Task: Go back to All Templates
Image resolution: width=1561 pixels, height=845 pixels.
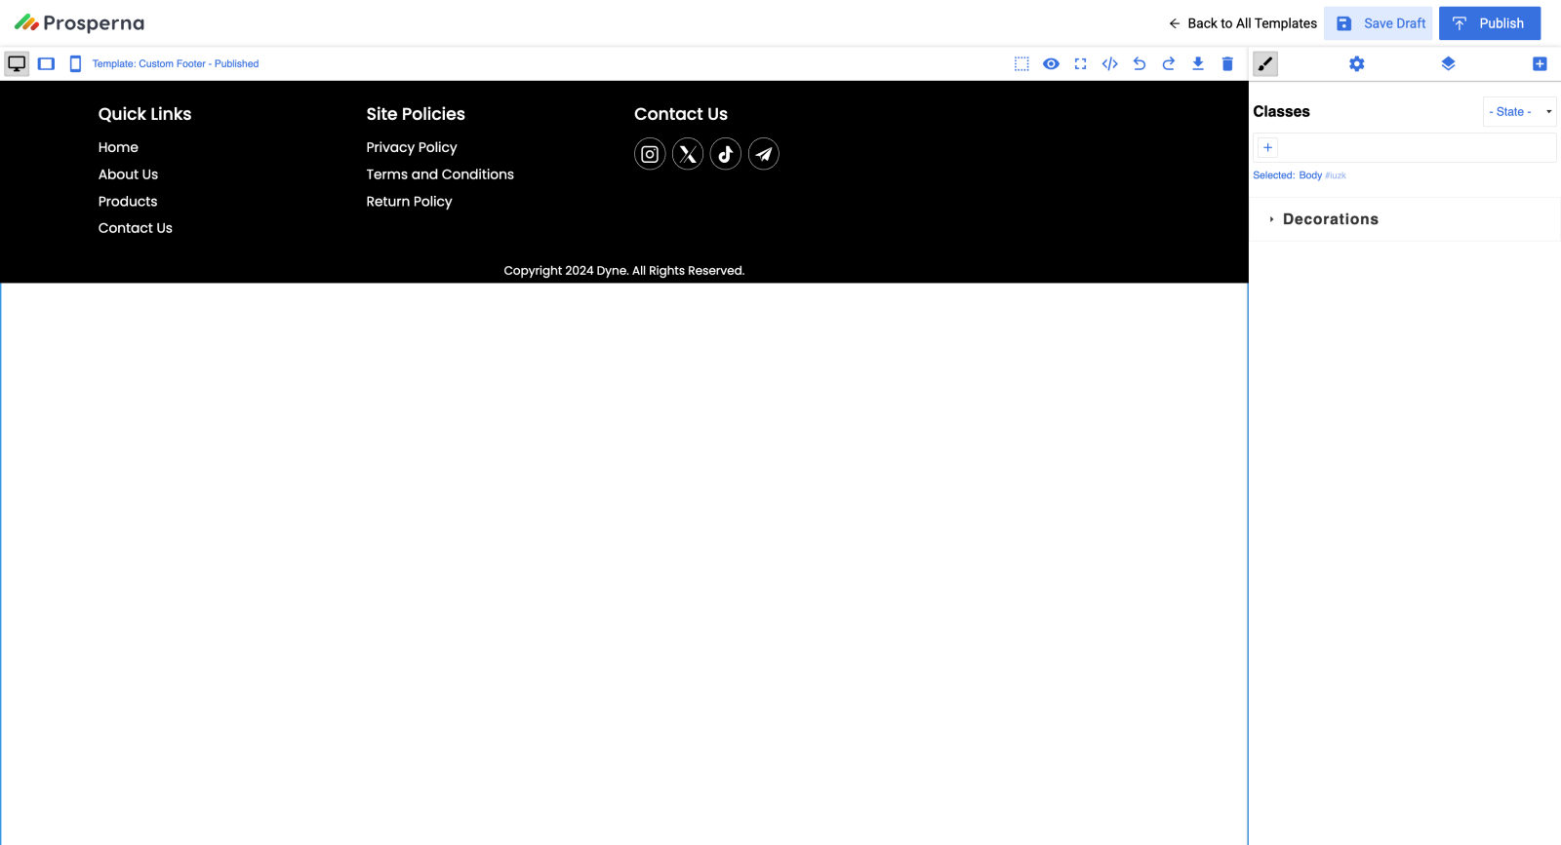Action: (x=1243, y=23)
